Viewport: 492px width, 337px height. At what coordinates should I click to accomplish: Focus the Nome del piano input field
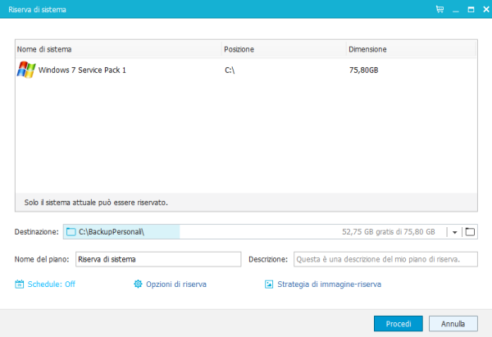(158, 259)
